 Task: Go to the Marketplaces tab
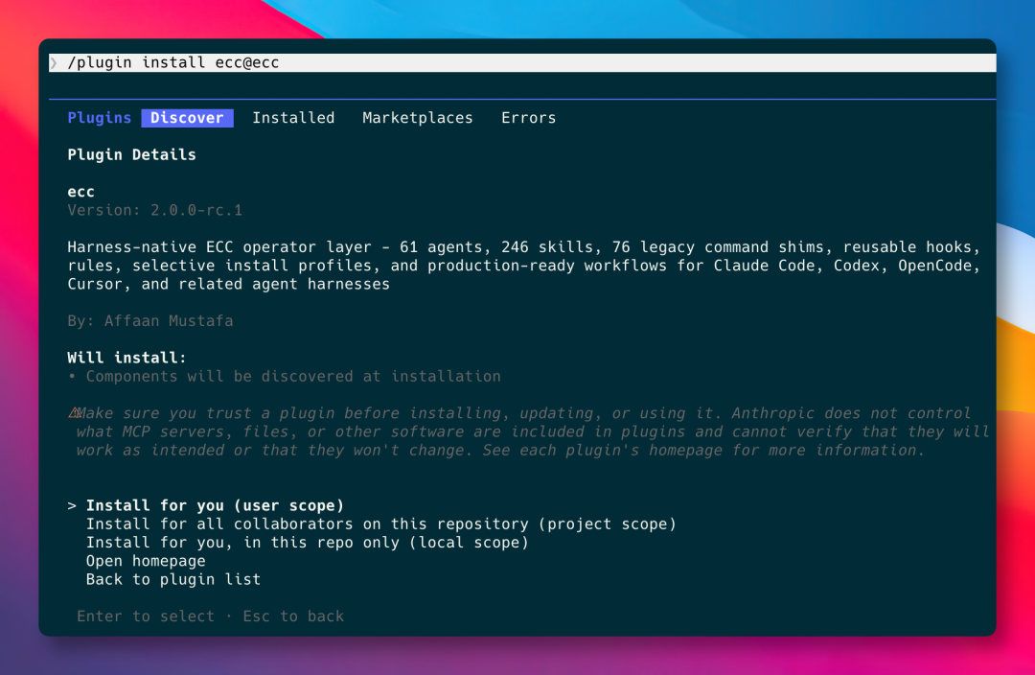click(417, 118)
